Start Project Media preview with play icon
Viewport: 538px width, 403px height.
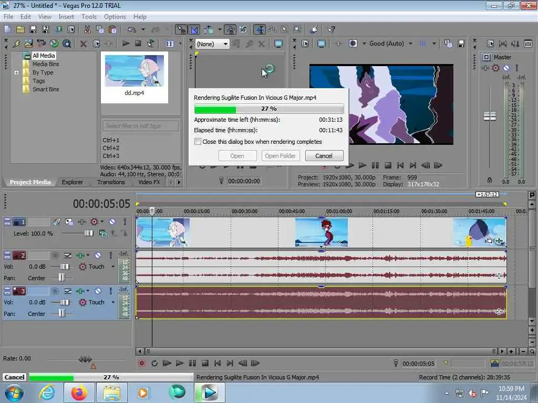[126, 44]
